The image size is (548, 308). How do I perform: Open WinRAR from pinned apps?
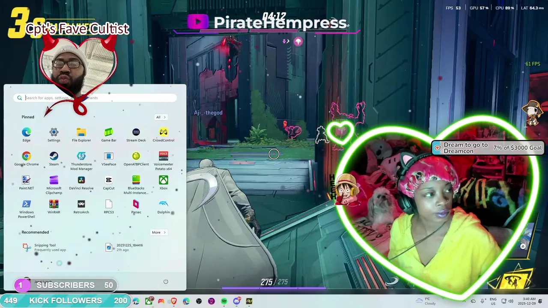tap(54, 207)
